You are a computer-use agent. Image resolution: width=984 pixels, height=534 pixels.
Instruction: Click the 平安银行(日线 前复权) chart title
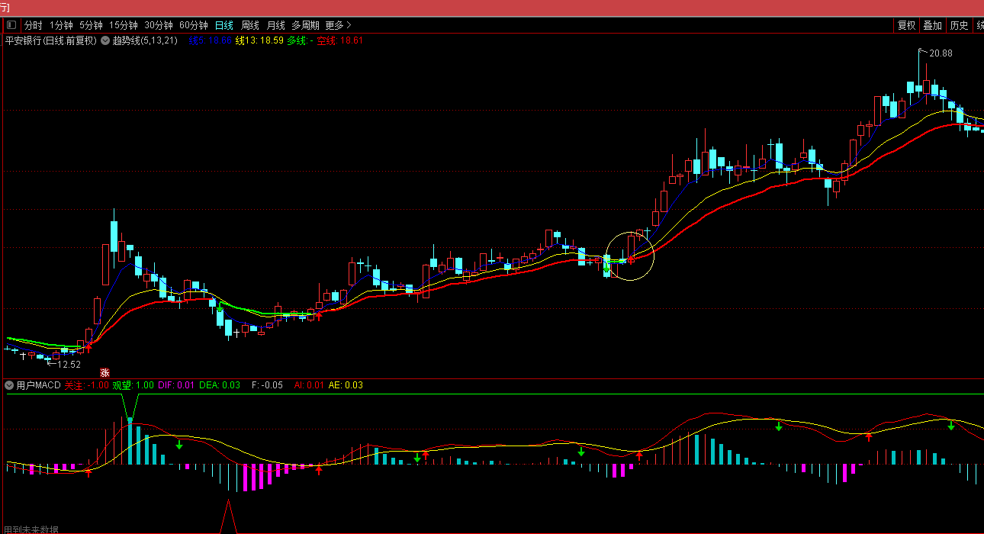point(51,40)
